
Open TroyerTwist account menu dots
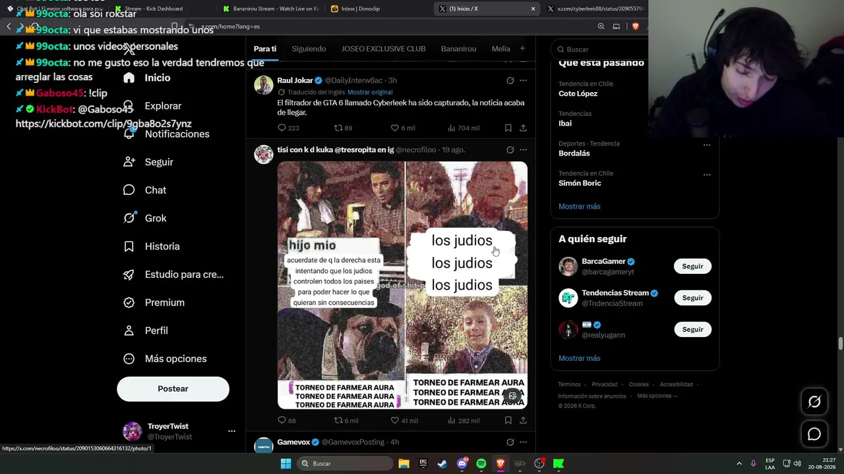pos(231,431)
